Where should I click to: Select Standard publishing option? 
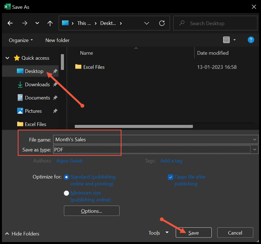click(66, 177)
